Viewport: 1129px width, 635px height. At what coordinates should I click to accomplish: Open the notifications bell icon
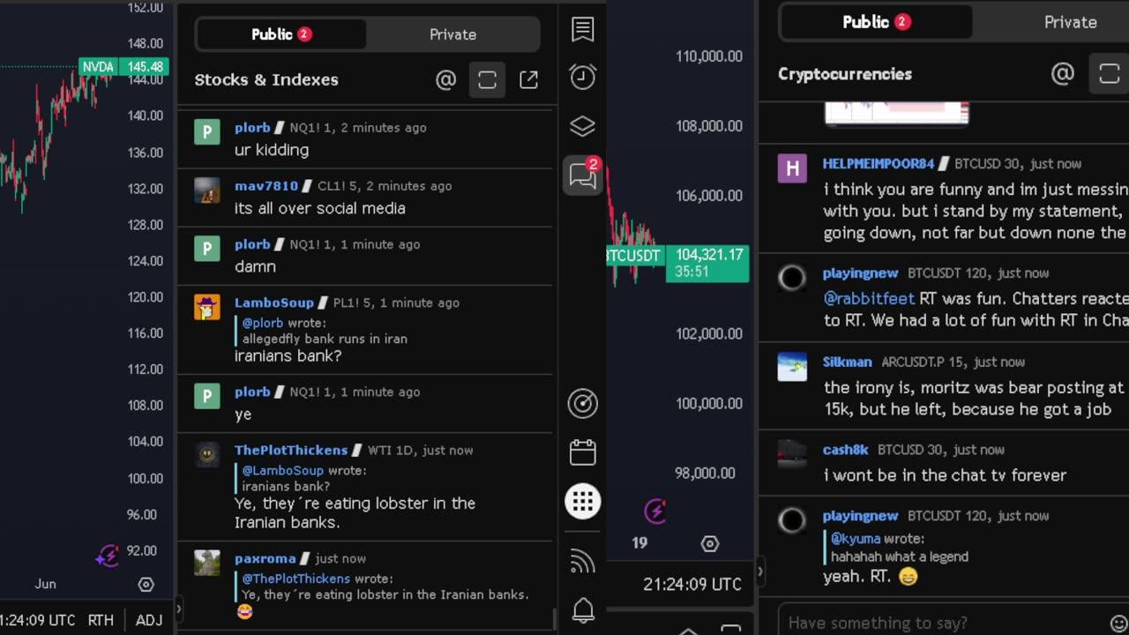pyautogui.click(x=583, y=609)
